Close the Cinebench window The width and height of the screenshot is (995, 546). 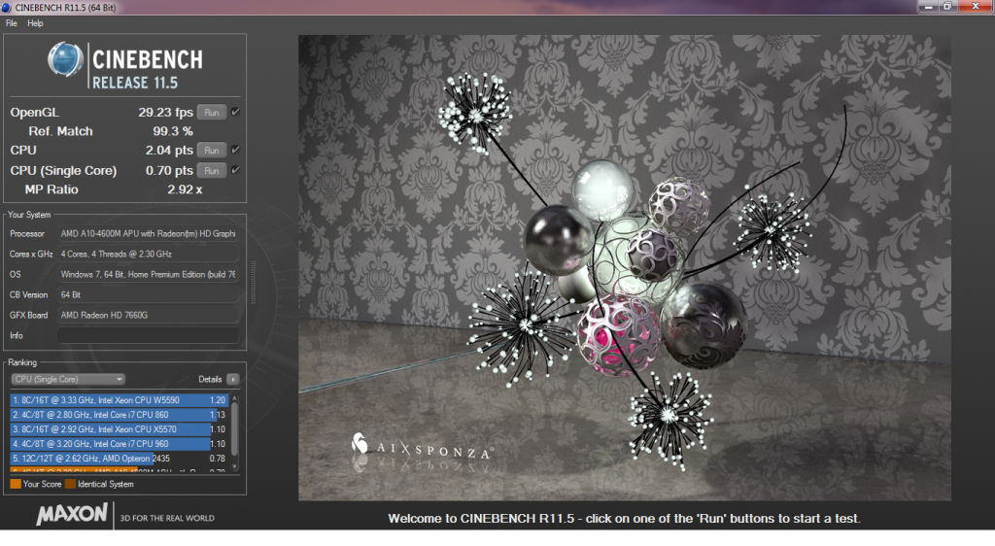click(x=975, y=7)
